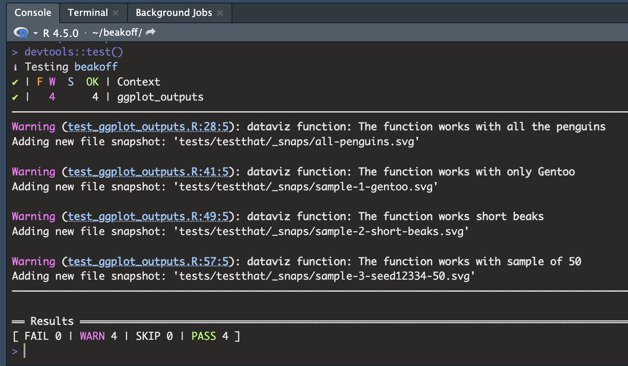Click the R logo icon in console header
Image resolution: width=628 pixels, height=366 pixels.
tap(20, 33)
